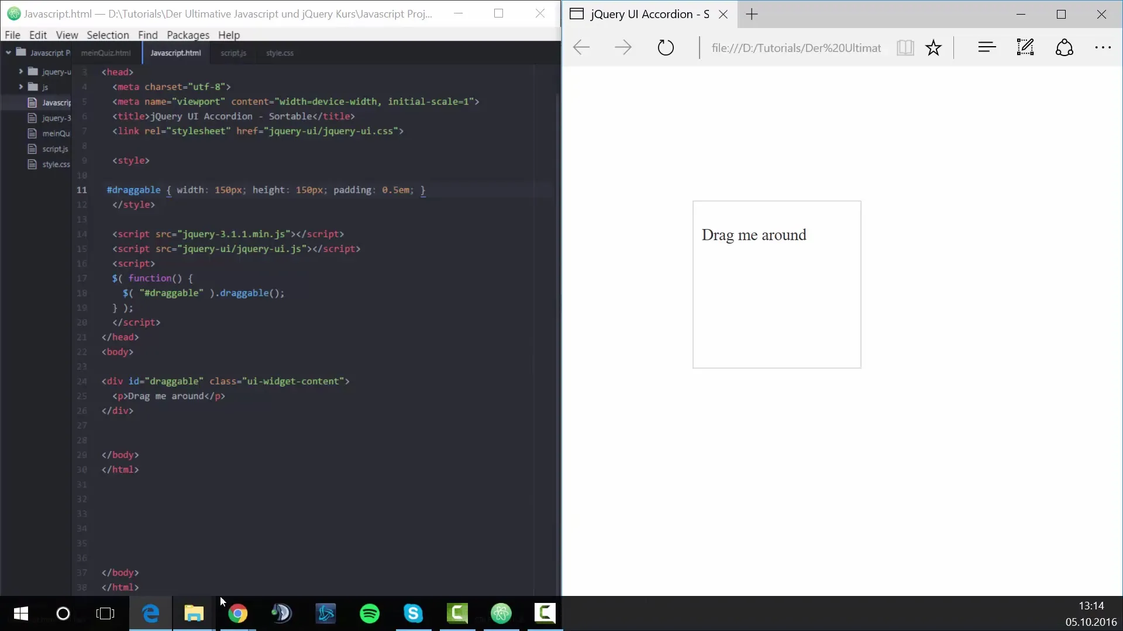Click the #draggable selector on line 11
1123x631 pixels.
[133, 190]
